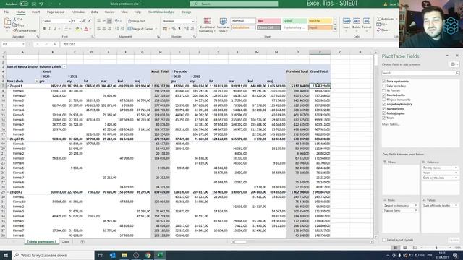Switch to the Formulas tab
The width and height of the screenshot is (463, 260).
(78, 12)
